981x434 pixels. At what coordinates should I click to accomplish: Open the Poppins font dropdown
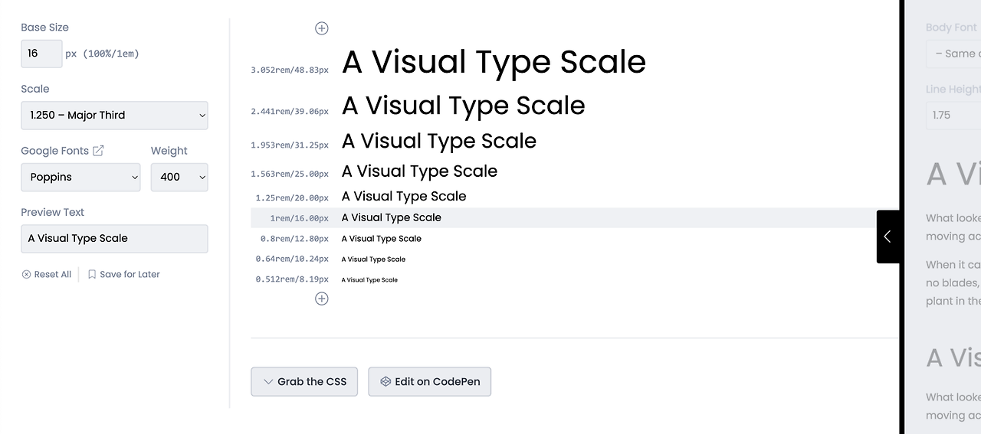point(80,177)
